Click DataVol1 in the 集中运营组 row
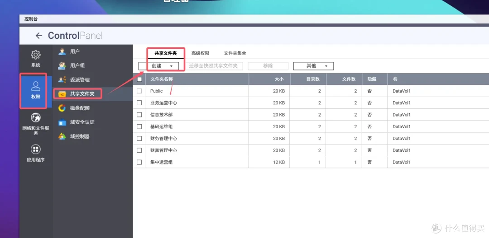Image resolution: width=489 pixels, height=238 pixels. pyautogui.click(x=402, y=162)
